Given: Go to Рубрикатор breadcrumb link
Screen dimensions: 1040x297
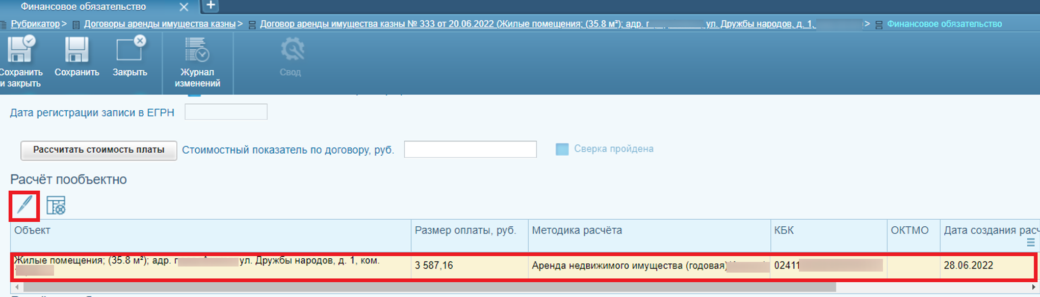Looking at the screenshot, I should (35, 24).
